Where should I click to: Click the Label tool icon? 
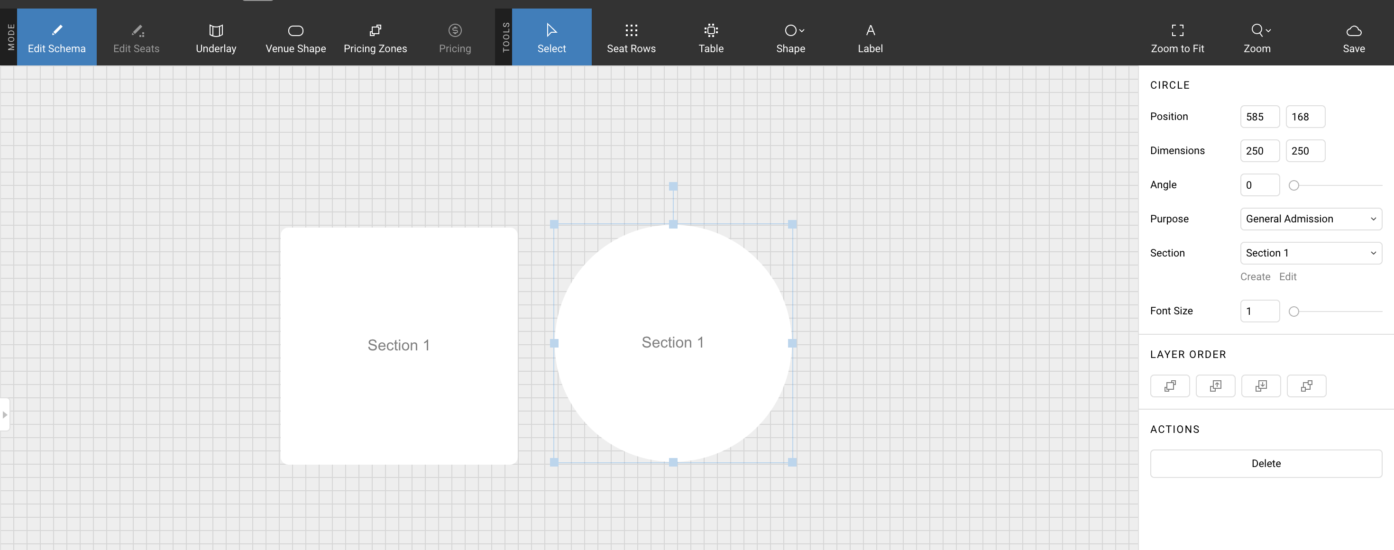click(870, 31)
